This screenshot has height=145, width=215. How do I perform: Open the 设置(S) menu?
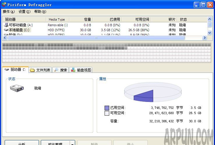coord(24,12)
